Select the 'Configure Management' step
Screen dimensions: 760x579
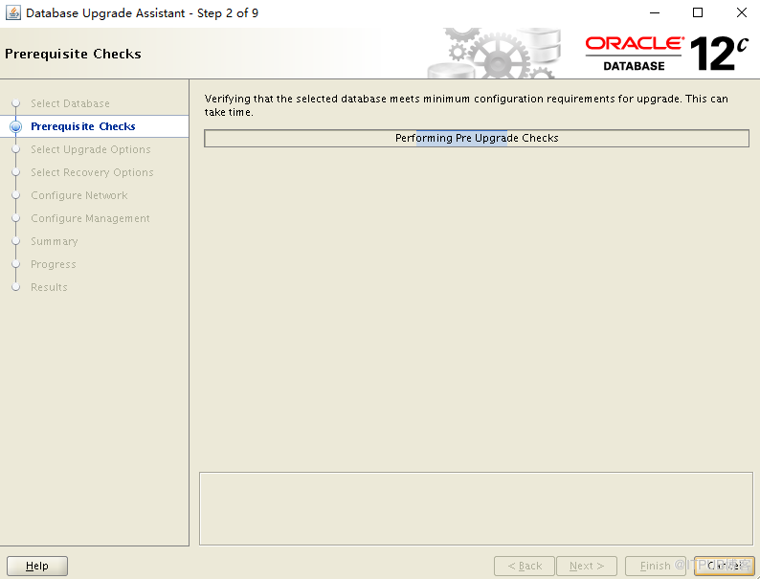90,218
